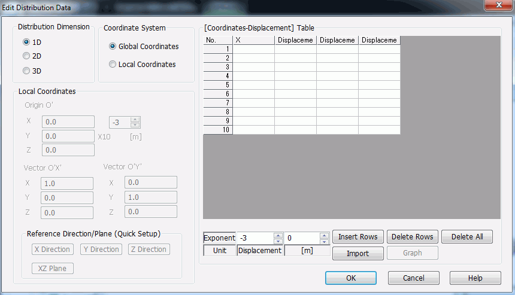The image size is (515, 295).
Task: Select row header number 5
Action: click(218, 85)
